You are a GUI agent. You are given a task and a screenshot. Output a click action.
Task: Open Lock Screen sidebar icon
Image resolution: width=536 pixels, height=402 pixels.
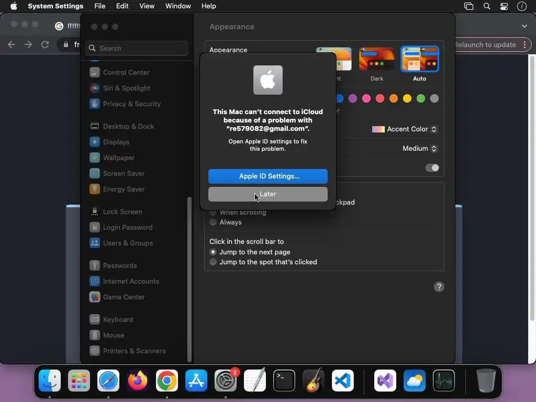tap(95, 212)
